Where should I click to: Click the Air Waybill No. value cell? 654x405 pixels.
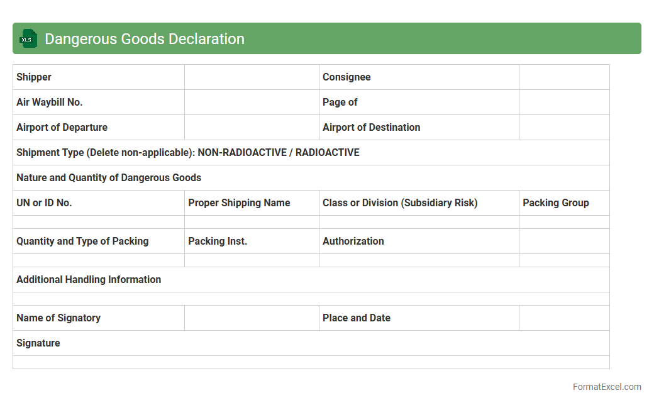pos(252,103)
